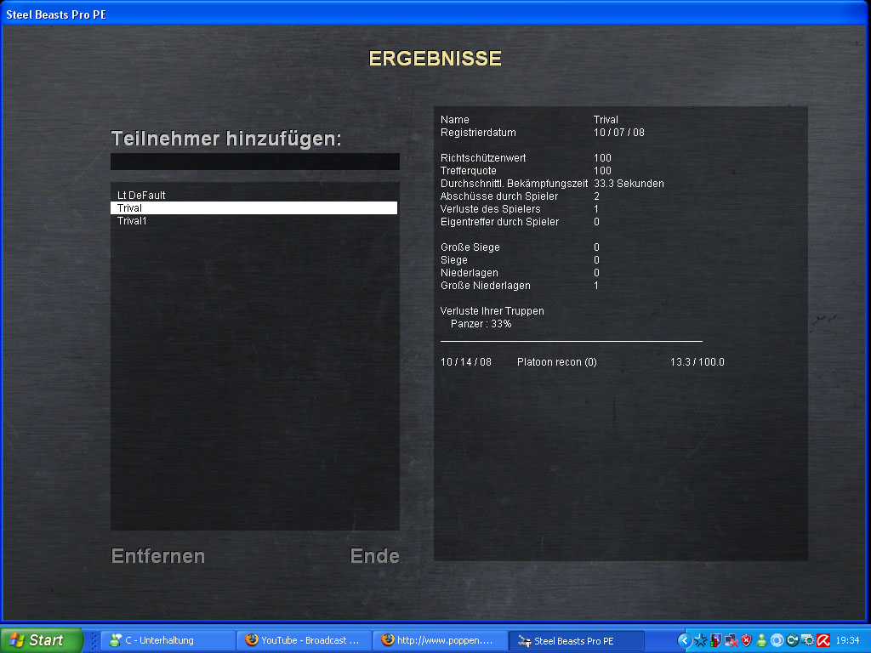Select the Trival participant entry

pyautogui.click(x=130, y=208)
